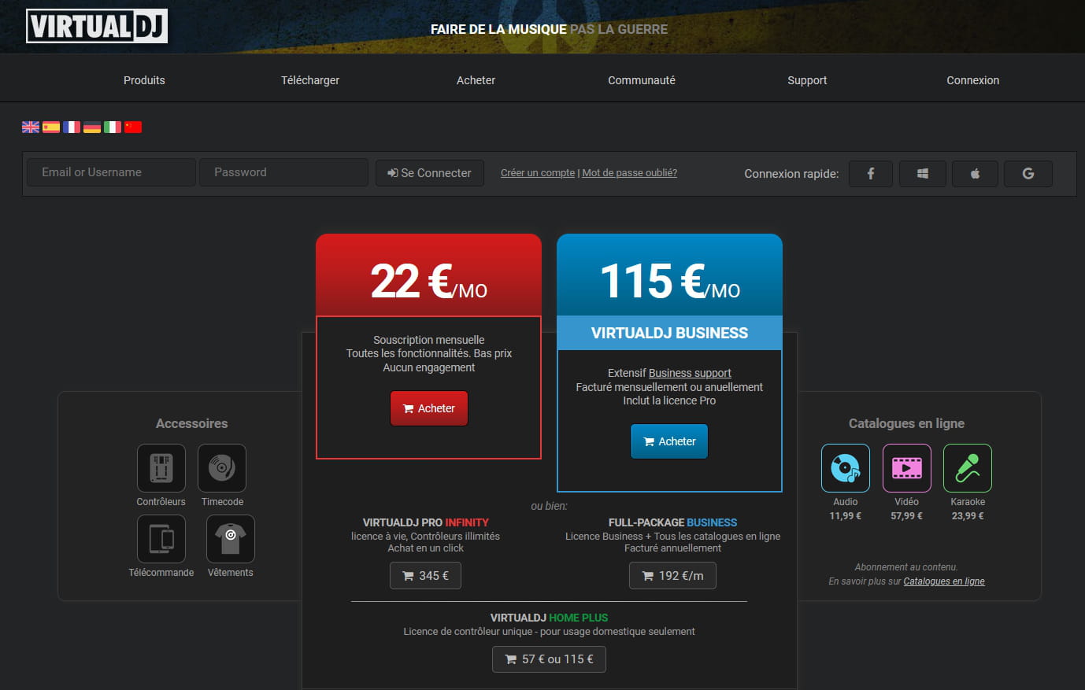Open the Vidéo catalogue icon

[907, 468]
